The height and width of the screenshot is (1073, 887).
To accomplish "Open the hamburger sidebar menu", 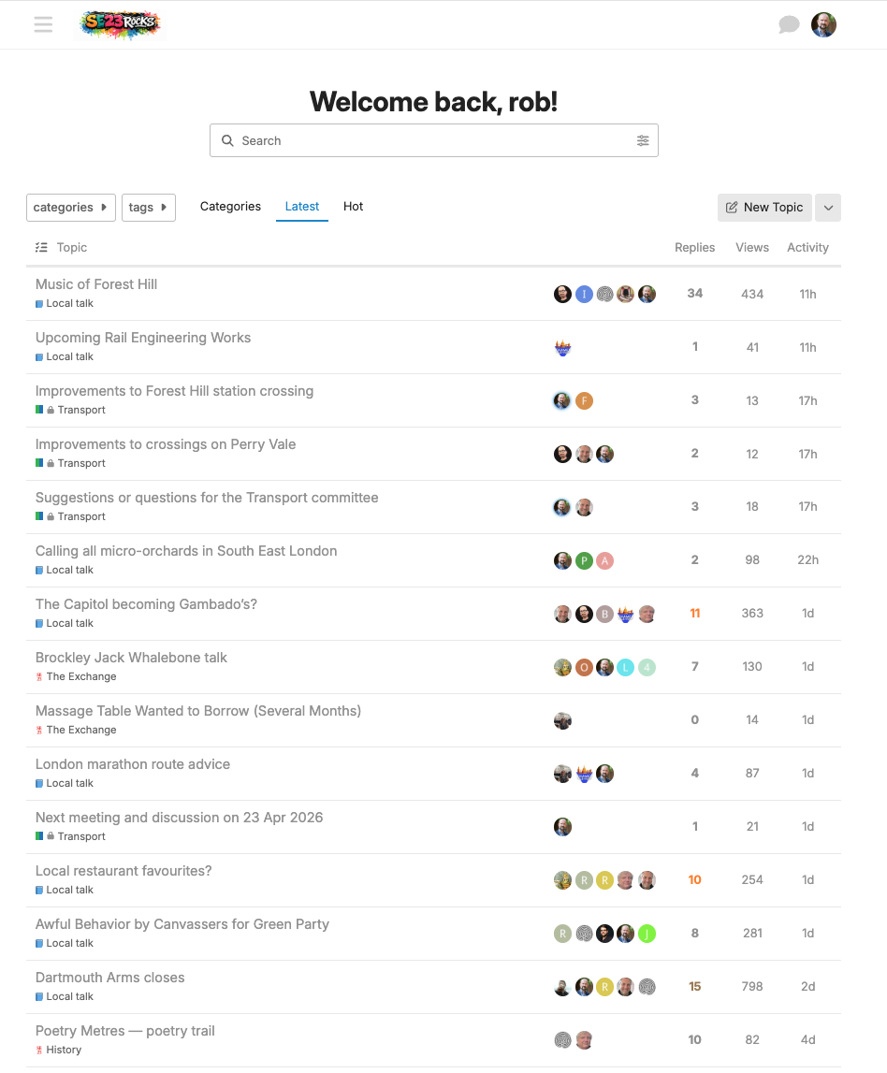I will click(43, 25).
